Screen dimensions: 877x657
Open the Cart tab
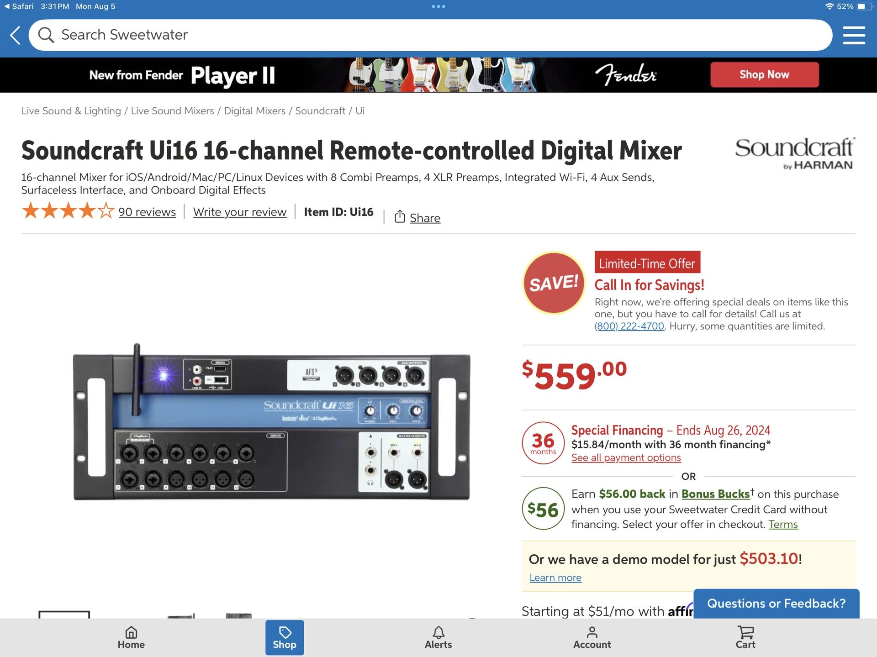point(745,638)
